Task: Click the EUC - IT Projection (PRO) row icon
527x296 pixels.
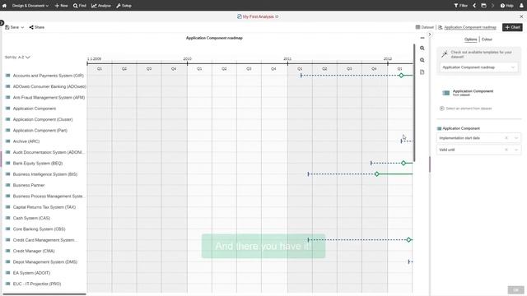Action: 7,284
